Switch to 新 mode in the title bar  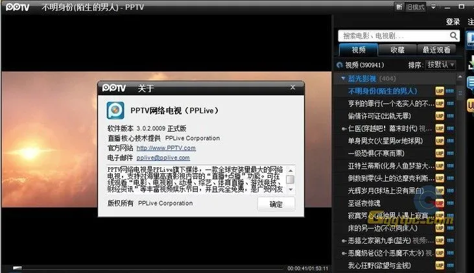pos(399,7)
